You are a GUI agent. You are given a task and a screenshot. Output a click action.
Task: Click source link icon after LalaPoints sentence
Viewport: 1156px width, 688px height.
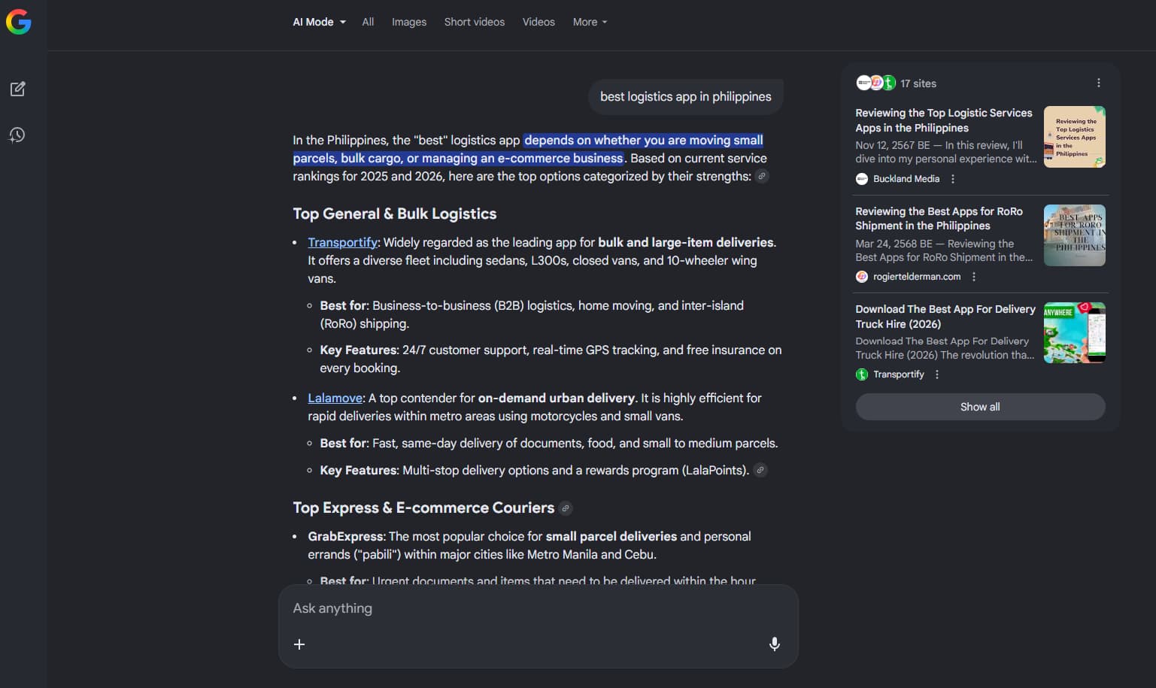click(x=760, y=471)
